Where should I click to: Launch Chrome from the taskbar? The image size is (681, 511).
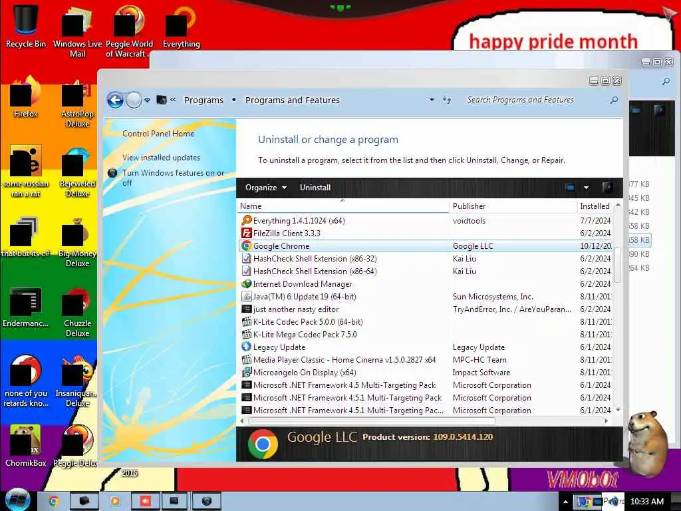tap(53, 501)
